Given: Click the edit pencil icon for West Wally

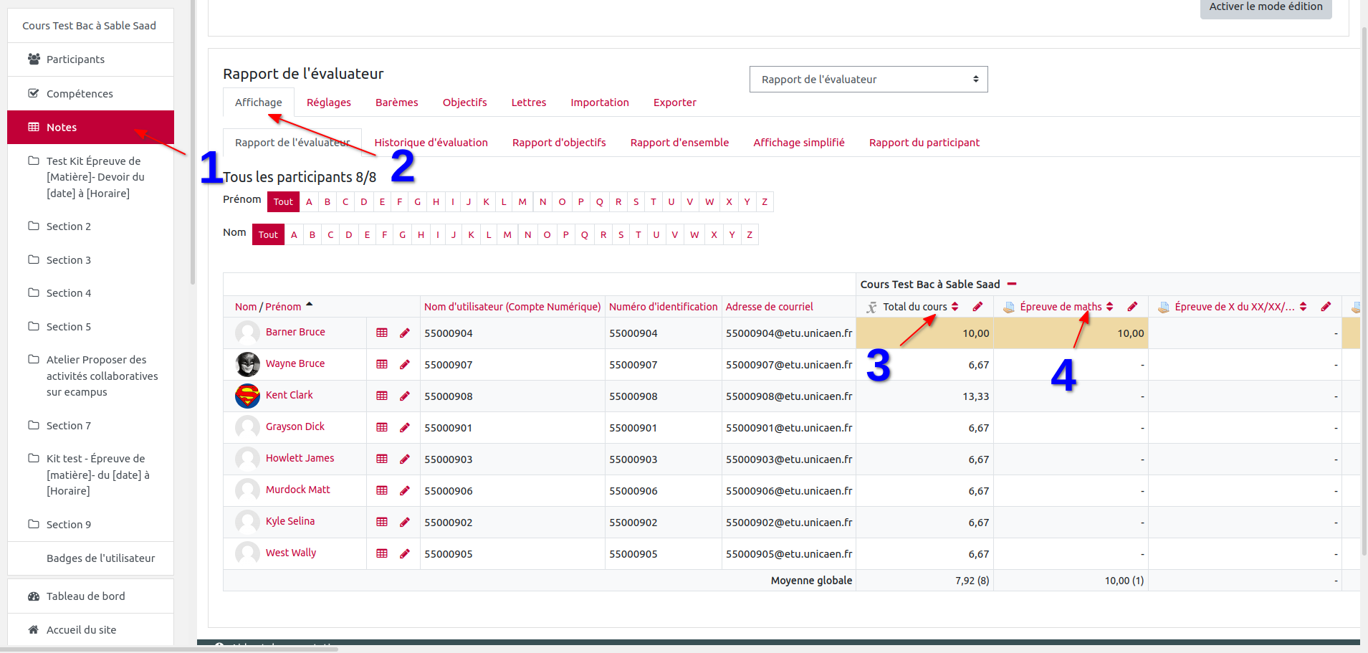Looking at the screenshot, I should [405, 553].
